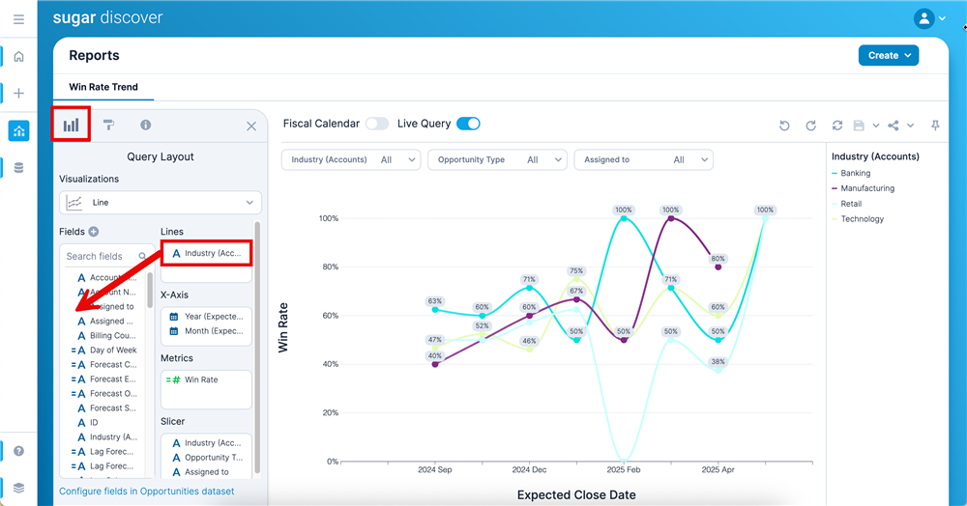
Task: Select the Opportunity T... slicer chip
Action: pos(207,458)
